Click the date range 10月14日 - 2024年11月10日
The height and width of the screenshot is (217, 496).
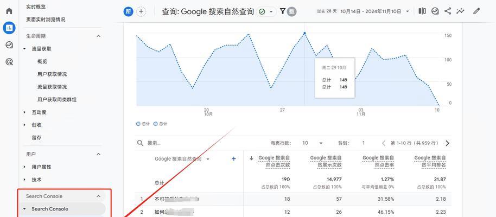pyautogui.click(x=371, y=11)
